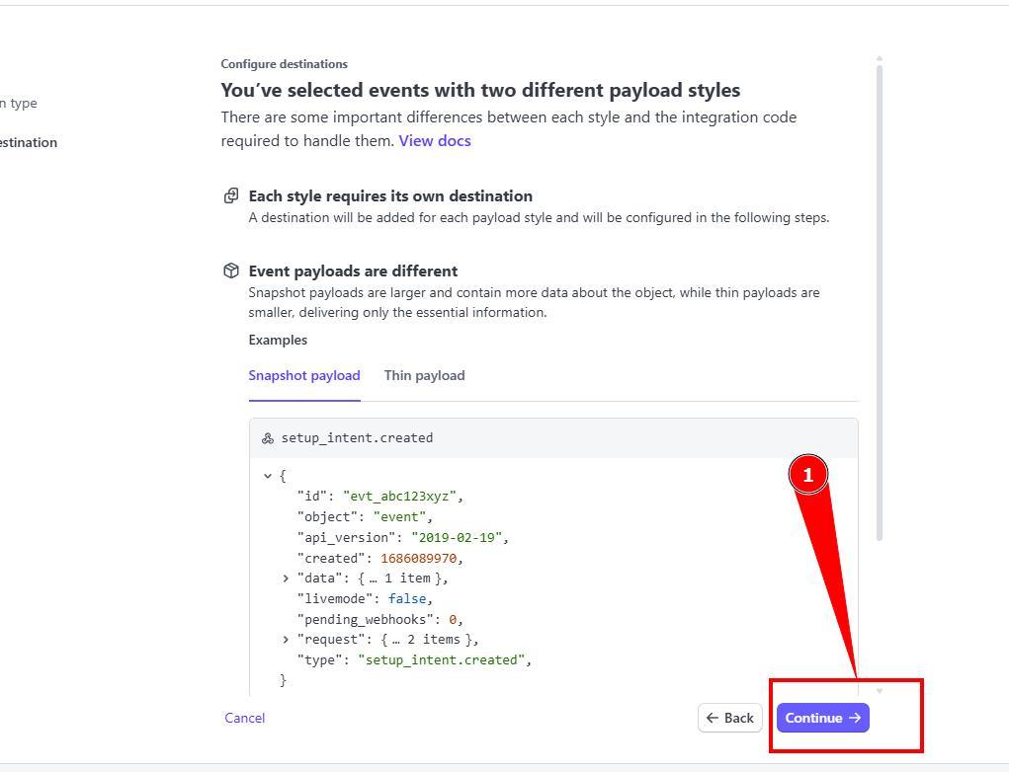Switch to the Snapshot payload tab
This screenshot has width=1009, height=772.
point(303,375)
